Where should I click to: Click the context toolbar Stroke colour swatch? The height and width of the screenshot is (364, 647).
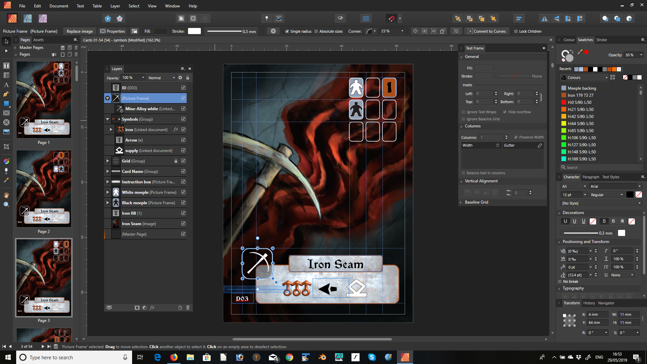pos(194,31)
